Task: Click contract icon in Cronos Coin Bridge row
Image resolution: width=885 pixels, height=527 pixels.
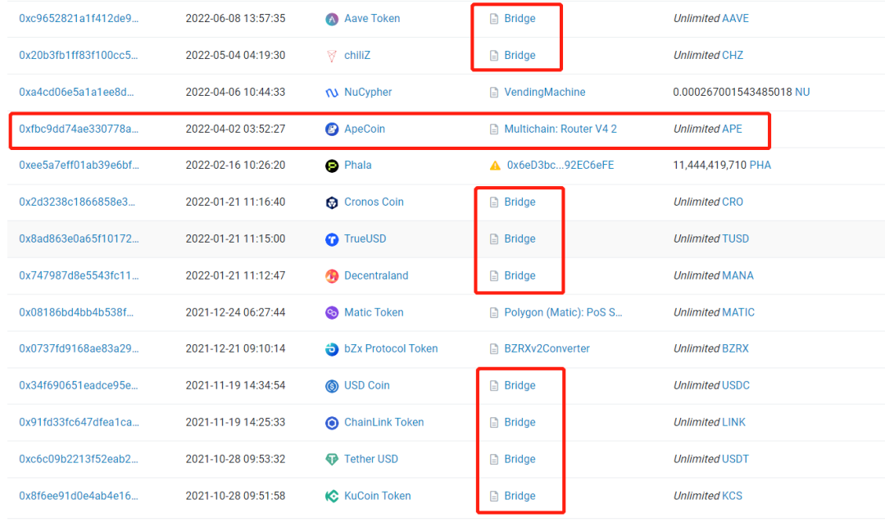Action: 494,202
